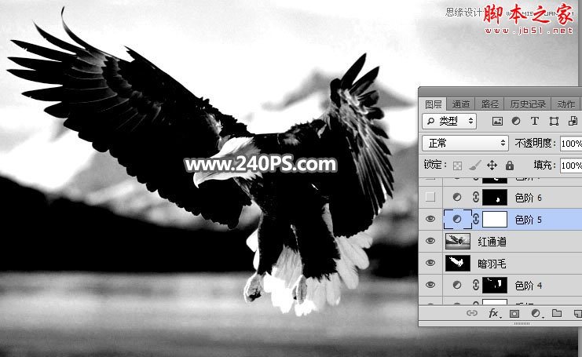
Task: Toggle lock transparent pixels icon
Action: [x=457, y=166]
